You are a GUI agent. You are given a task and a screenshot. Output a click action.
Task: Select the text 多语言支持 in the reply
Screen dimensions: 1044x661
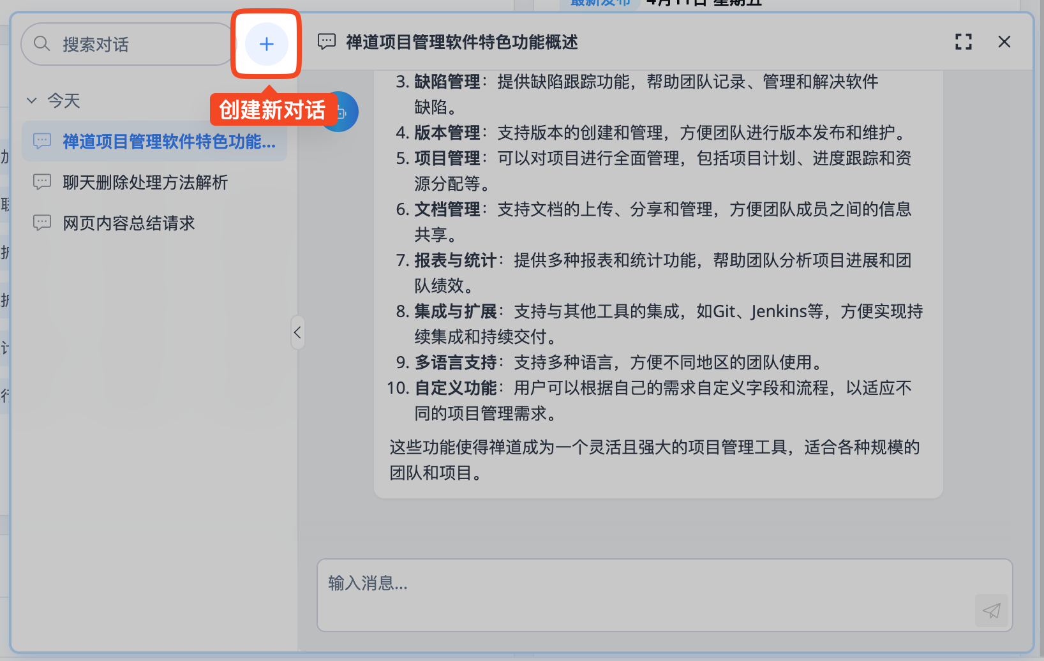456,362
